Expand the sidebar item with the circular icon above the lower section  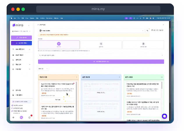pyautogui.click(x=21, y=69)
